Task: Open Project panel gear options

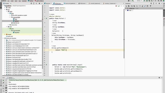Action: (39, 3)
